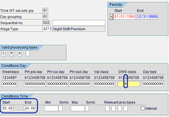Click the PH cur.day condition field
Viewport: 169px width, 117px height.
(x=57, y=84)
